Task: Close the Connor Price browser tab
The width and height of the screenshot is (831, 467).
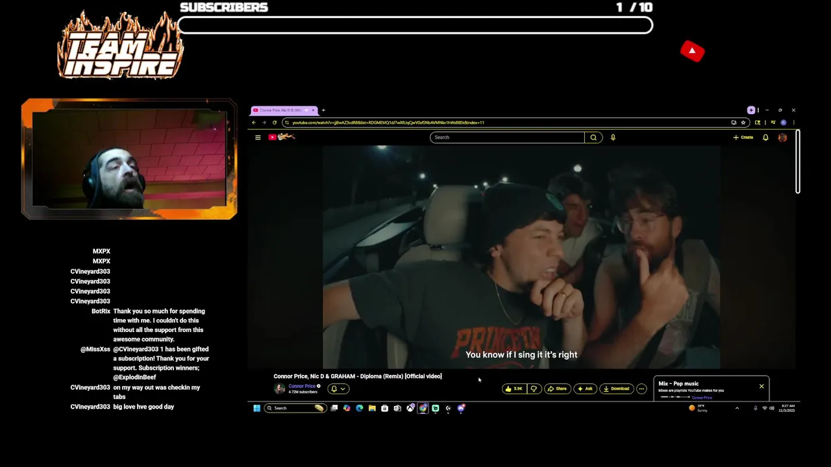Action: tap(313, 110)
